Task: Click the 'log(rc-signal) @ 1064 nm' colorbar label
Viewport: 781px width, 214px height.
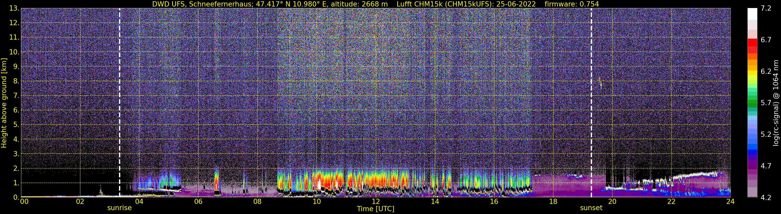Action: 776,103
